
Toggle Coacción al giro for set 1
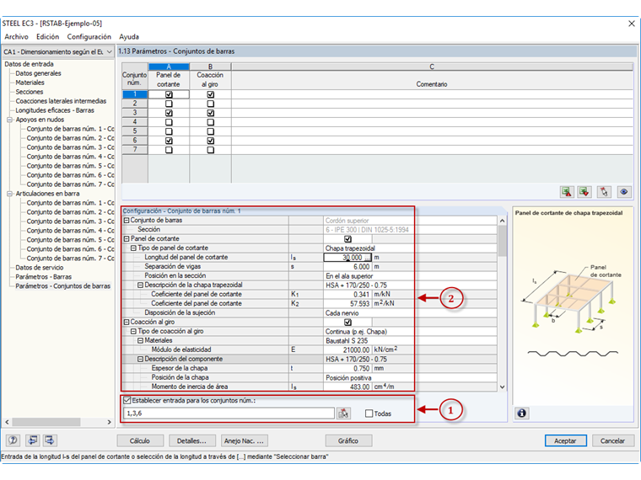click(211, 94)
